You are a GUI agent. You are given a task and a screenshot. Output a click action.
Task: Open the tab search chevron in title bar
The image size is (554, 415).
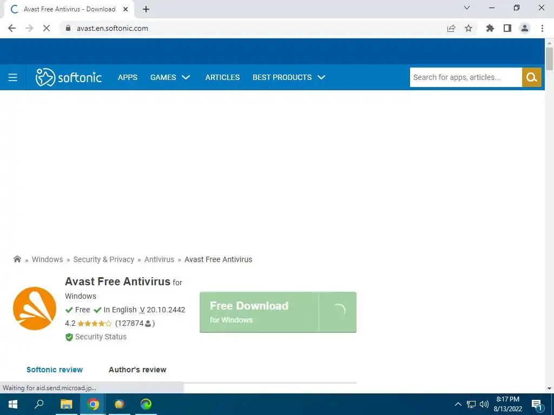point(467,8)
